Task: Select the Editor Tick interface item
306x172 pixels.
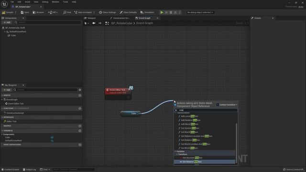Action: (11, 121)
